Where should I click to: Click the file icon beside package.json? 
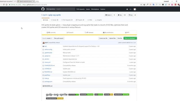43,82
